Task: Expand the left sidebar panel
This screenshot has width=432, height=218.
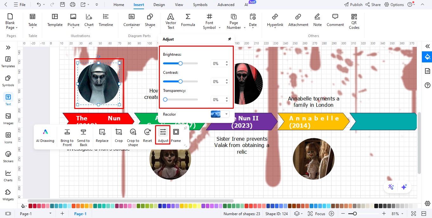Action: 8,48
